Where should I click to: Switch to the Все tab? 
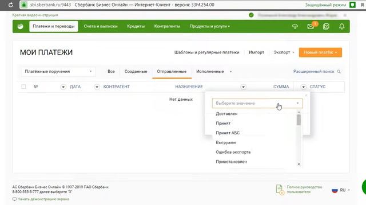(111, 71)
